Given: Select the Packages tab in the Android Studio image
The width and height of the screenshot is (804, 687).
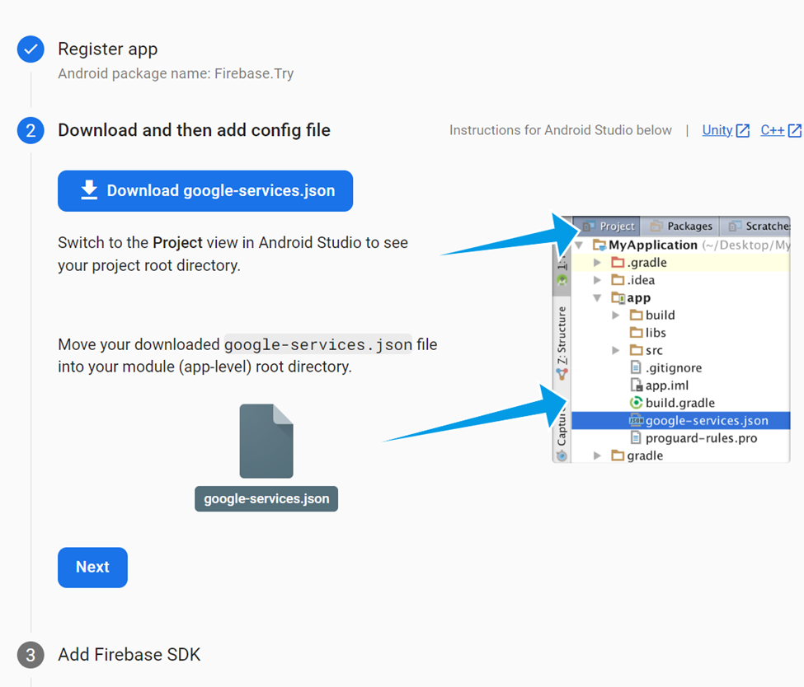Looking at the screenshot, I should tap(680, 226).
